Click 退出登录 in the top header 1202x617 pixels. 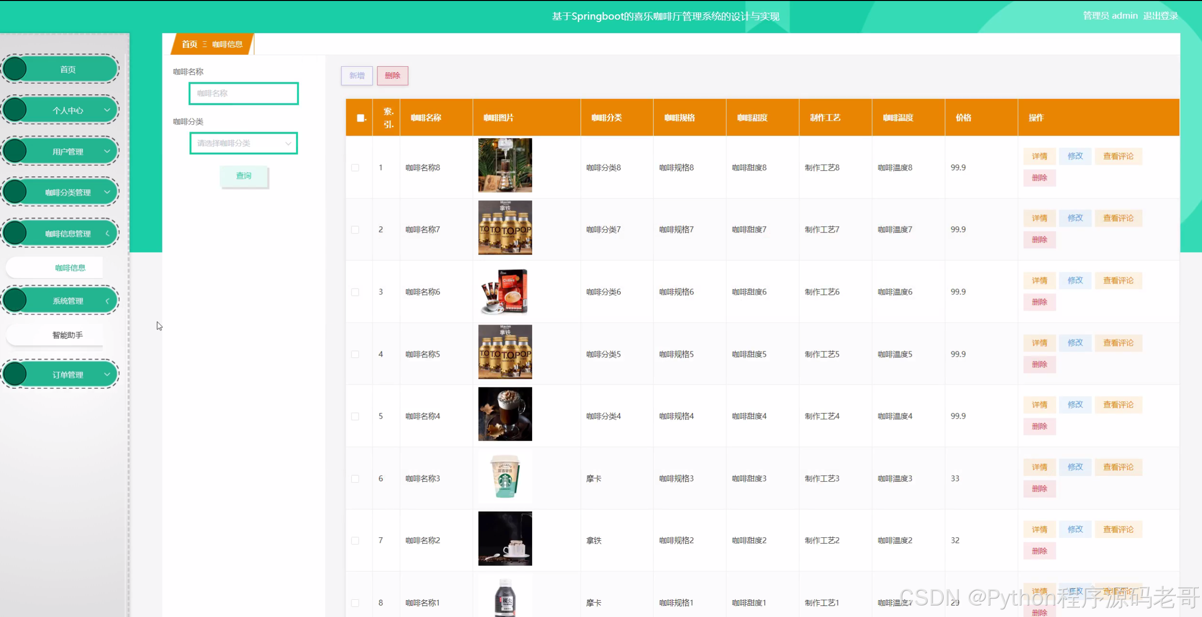click(1160, 16)
